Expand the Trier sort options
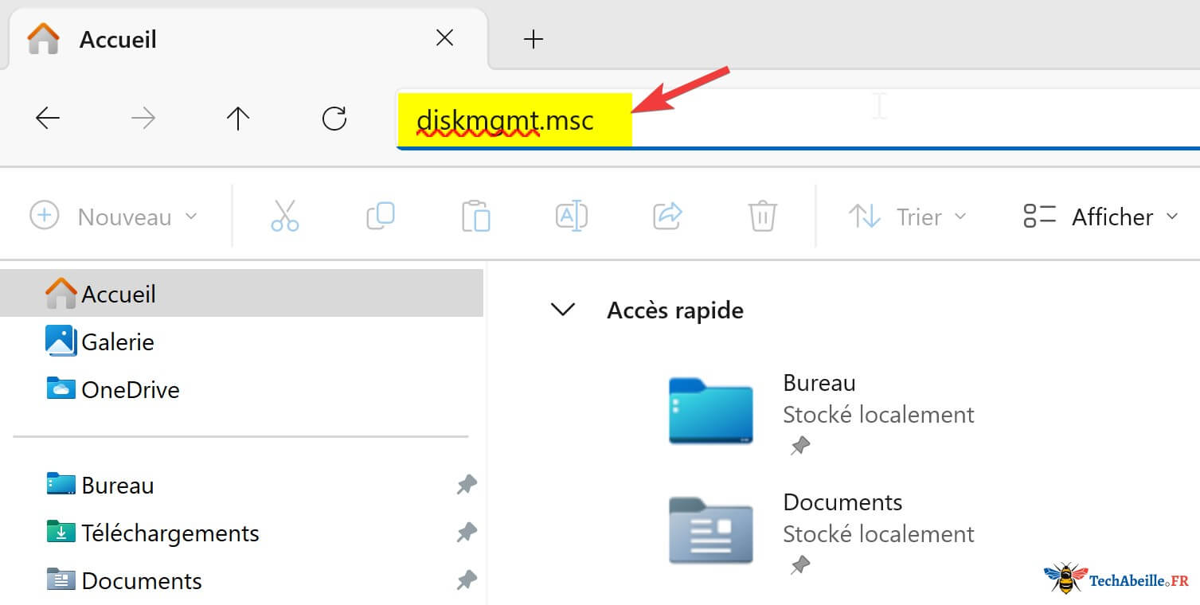This screenshot has height=605, width=1200. coord(908,217)
